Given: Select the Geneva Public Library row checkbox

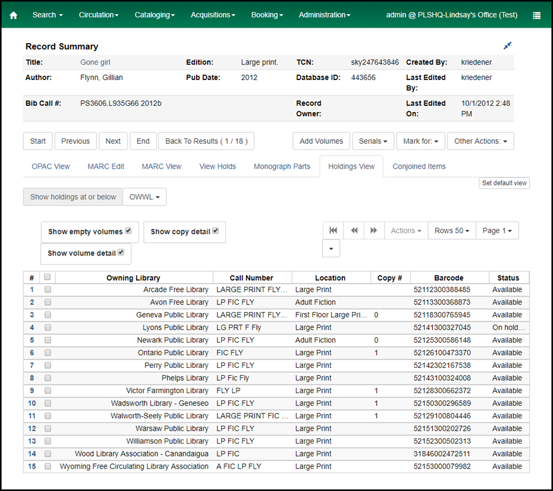Looking at the screenshot, I should tap(48, 315).
